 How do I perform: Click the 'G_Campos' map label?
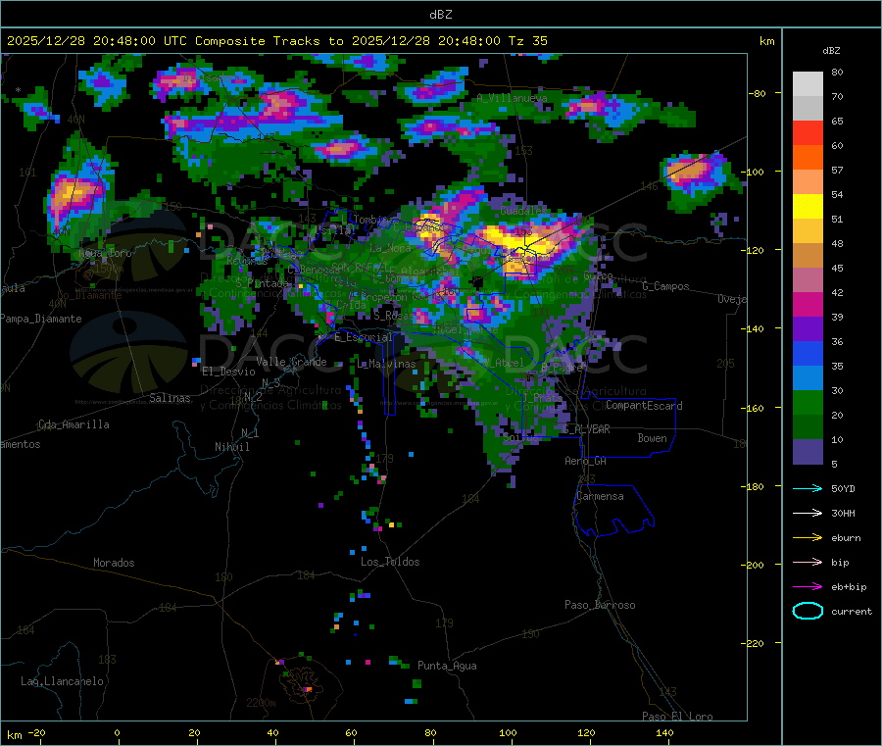[x=666, y=286]
